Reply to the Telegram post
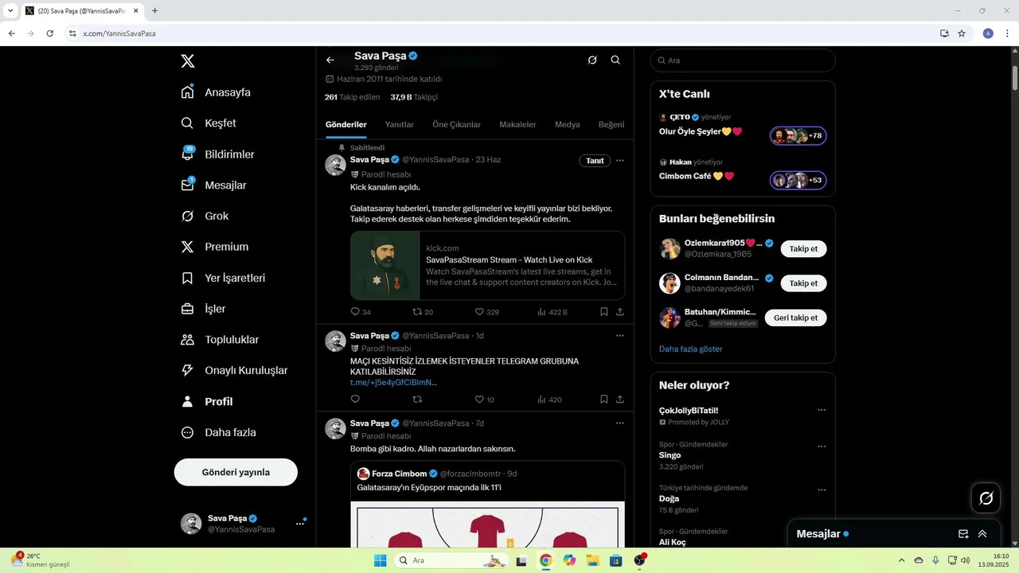Screen dimensions: 1019x573 (x=355, y=400)
